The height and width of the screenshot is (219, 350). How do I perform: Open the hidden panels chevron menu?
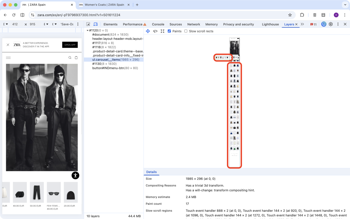(302, 24)
